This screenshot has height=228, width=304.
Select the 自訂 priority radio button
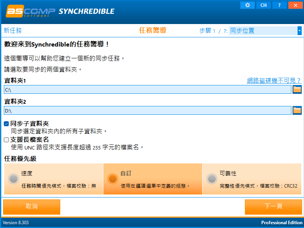click(113, 179)
